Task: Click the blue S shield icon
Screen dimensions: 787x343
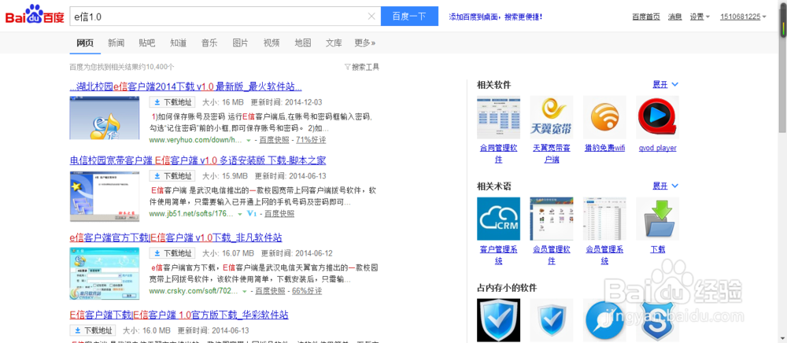Action: pos(657,320)
